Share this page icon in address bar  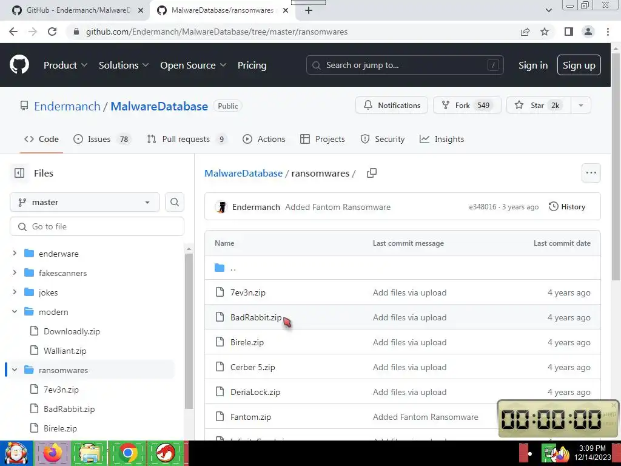pyautogui.click(x=525, y=32)
